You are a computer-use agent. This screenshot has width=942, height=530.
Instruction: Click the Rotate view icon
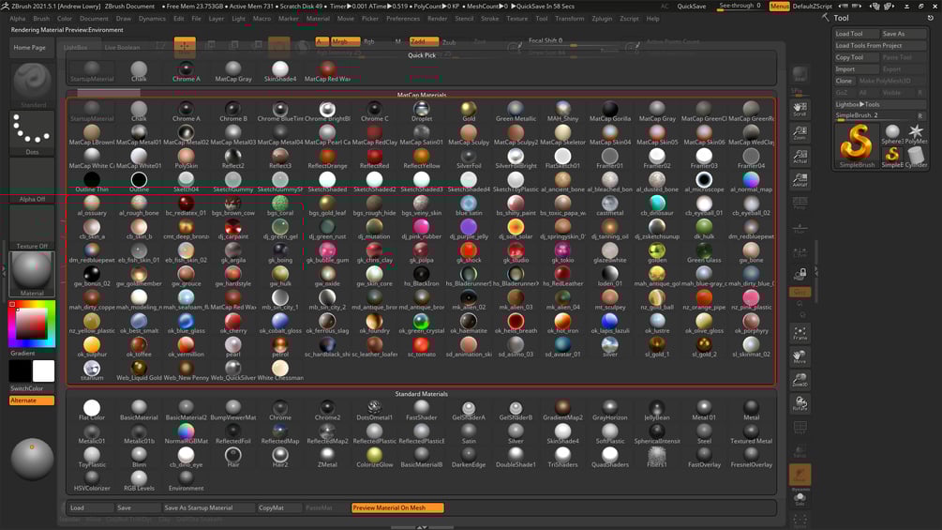[x=800, y=404]
